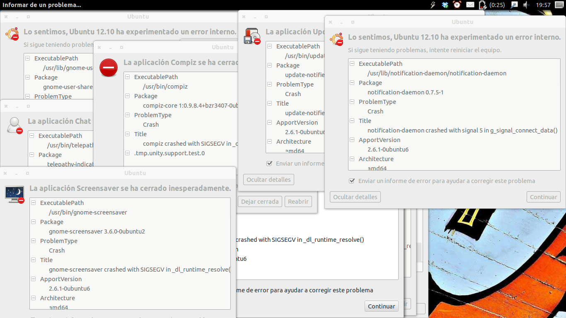Image resolution: width=566 pixels, height=318 pixels.
Task: Open the volume speaker indicator
Action: click(x=526, y=5)
